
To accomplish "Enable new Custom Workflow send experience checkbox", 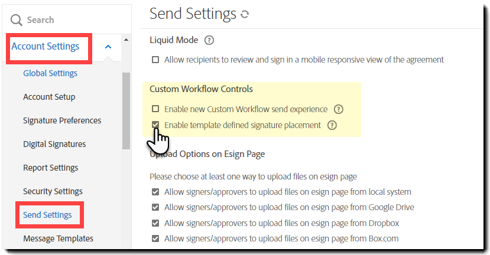I will (155, 109).
